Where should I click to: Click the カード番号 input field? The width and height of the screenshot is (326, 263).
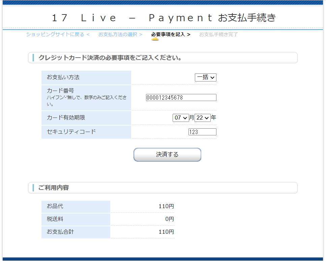(x=181, y=98)
